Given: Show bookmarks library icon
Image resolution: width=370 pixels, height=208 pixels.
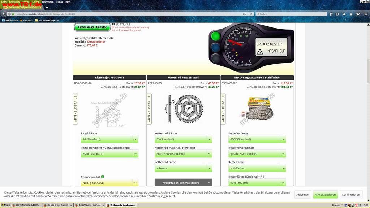Looking at the screenshot, I should (x=337, y=14).
